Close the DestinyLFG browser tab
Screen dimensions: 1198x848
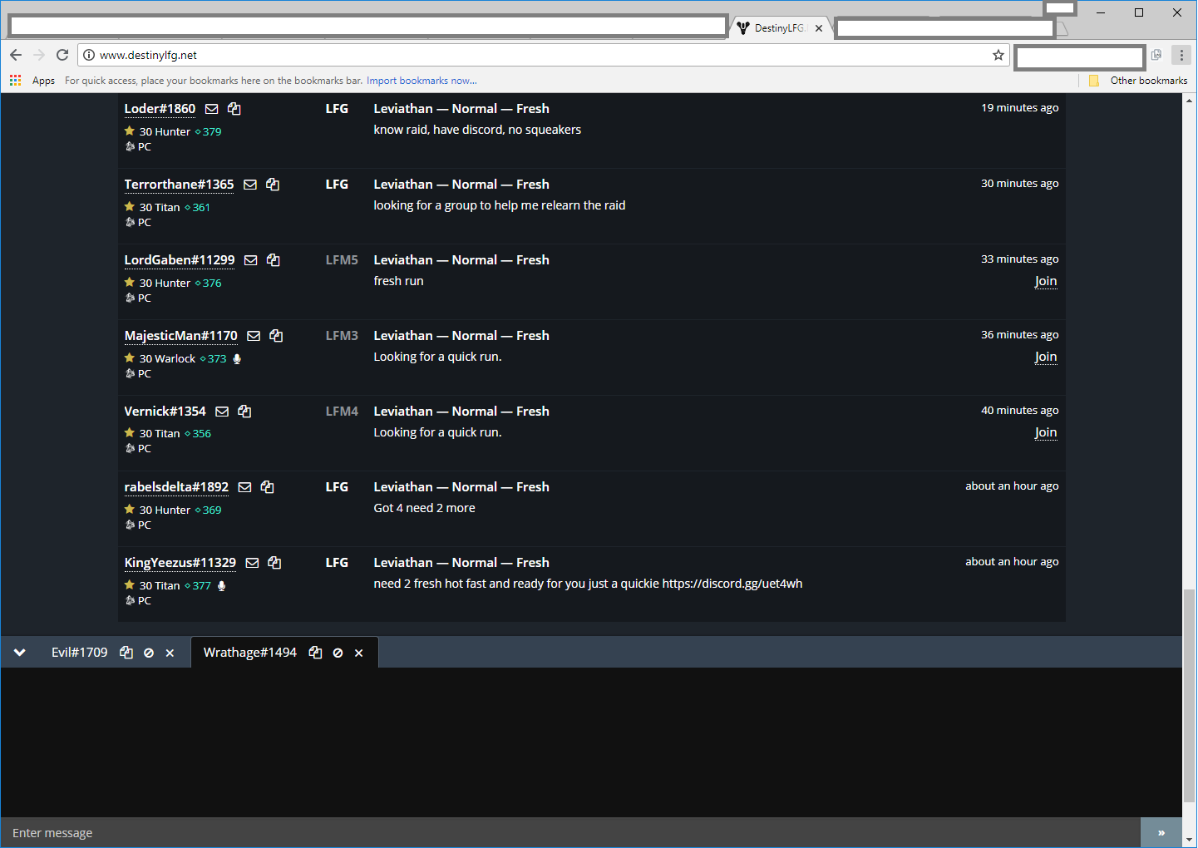[x=819, y=28]
